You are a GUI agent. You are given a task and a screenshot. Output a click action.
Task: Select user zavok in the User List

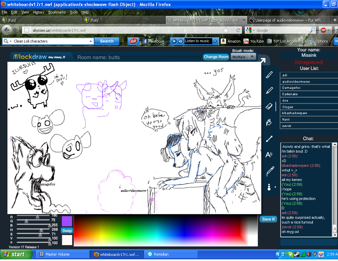pos(309,126)
